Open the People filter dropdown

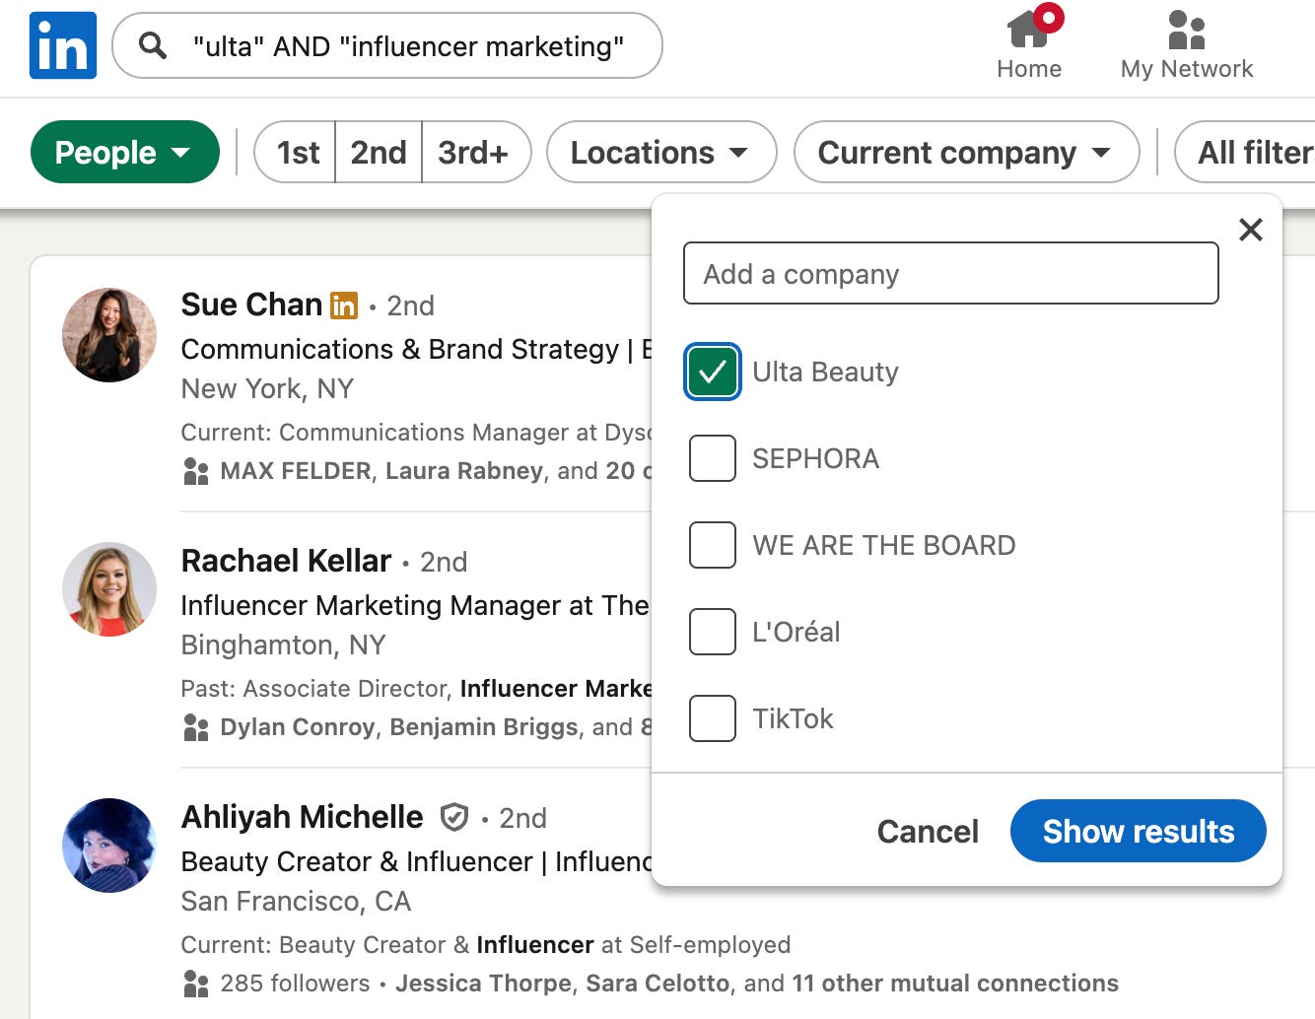coord(125,152)
